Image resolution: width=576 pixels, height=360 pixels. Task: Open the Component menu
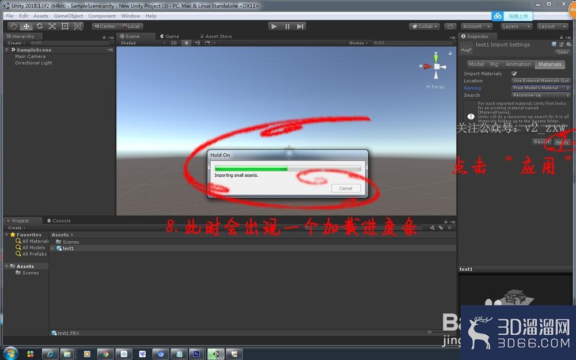102,16
